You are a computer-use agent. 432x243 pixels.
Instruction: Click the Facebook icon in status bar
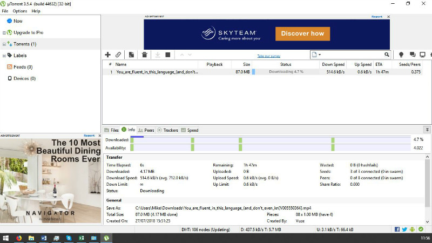coord(397,229)
